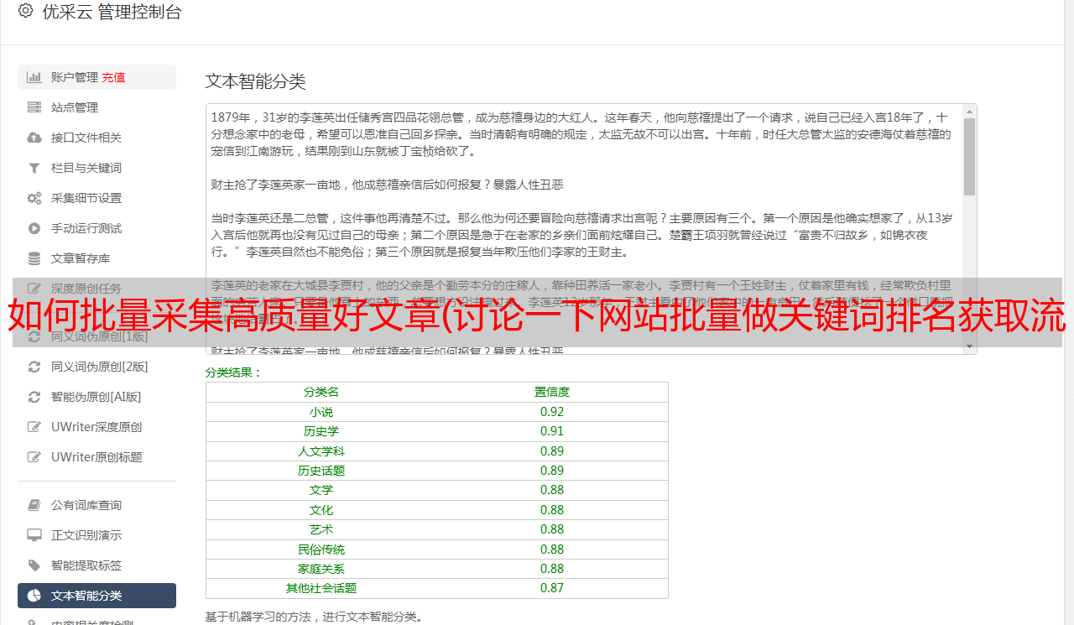Click the text area scrollbar up arrow

(x=970, y=111)
